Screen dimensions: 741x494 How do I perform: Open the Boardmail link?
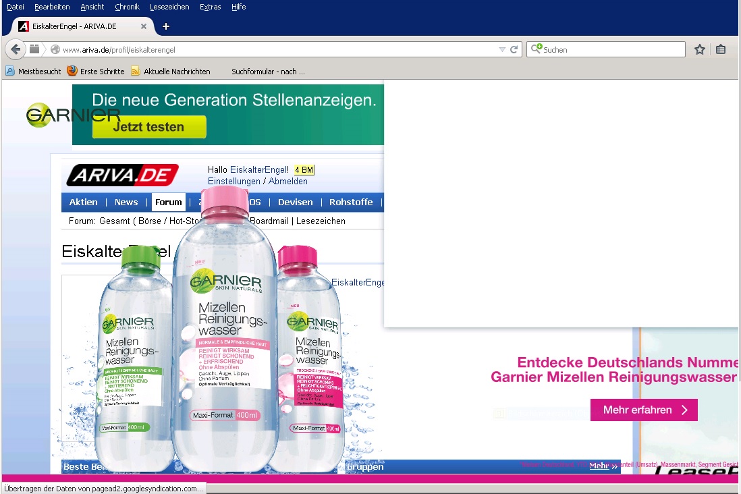(269, 221)
